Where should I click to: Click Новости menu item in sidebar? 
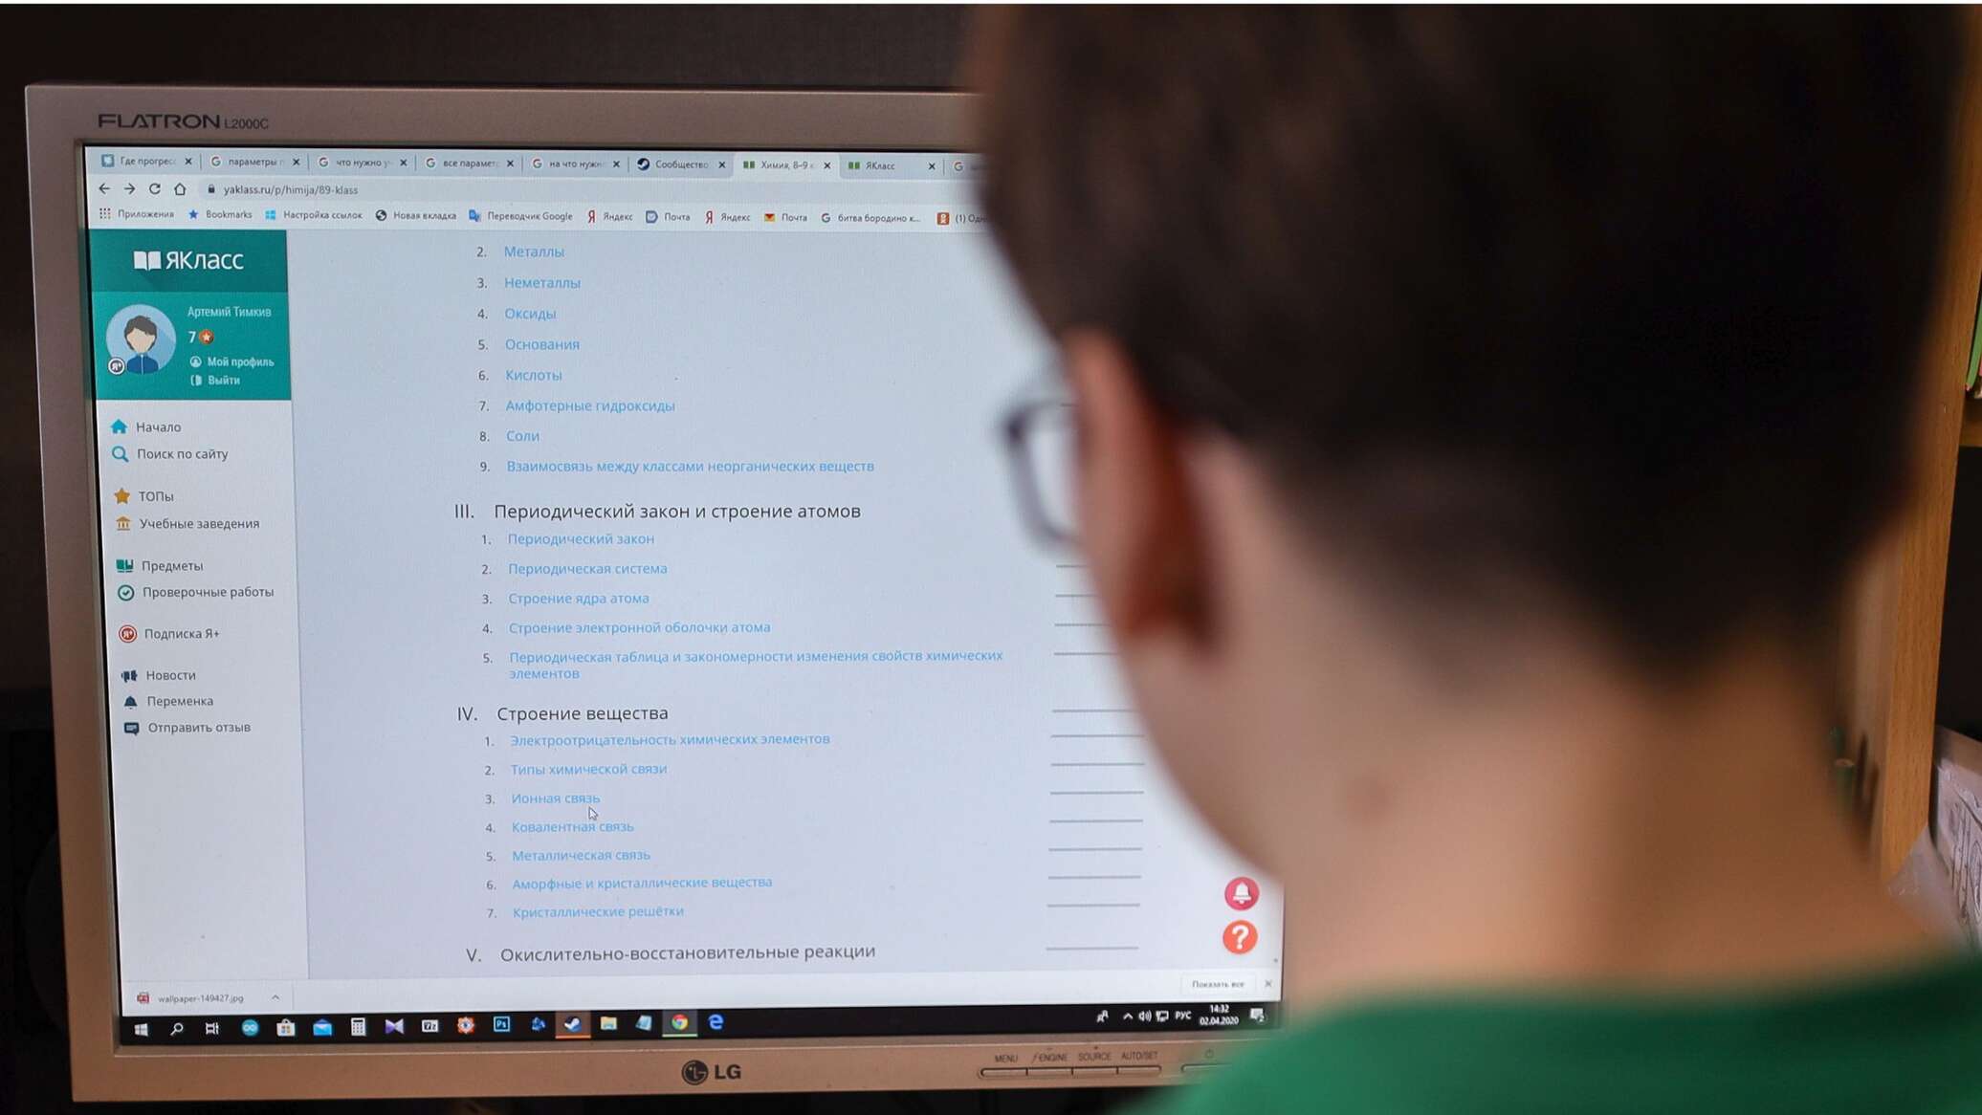click(168, 674)
